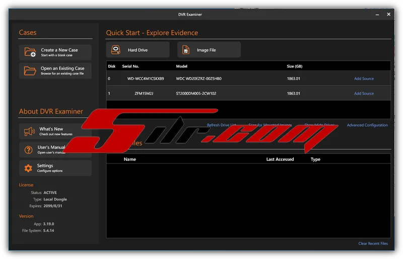Click the User's Manual question mark icon
This screenshot has width=403, height=259.
(29, 150)
